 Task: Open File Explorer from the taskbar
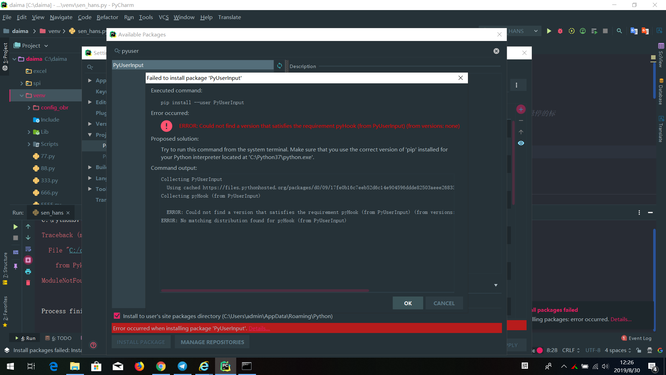point(75,366)
